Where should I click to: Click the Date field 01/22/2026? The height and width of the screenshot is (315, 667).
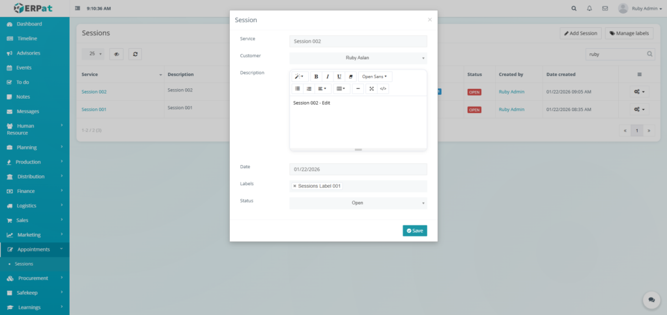coord(358,169)
